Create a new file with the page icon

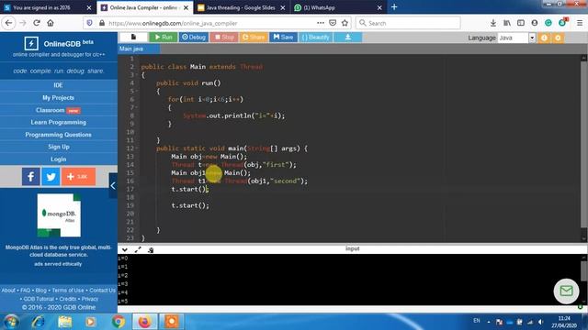(133, 37)
